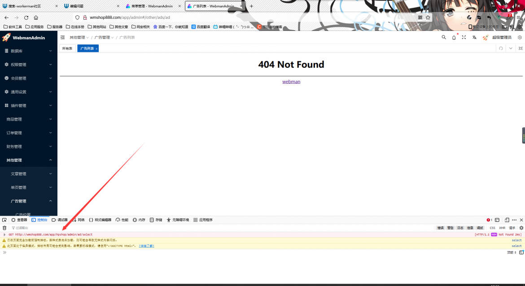Open tab list dropdown chevron in tab bar
The width and height of the screenshot is (525, 286).
(511, 48)
